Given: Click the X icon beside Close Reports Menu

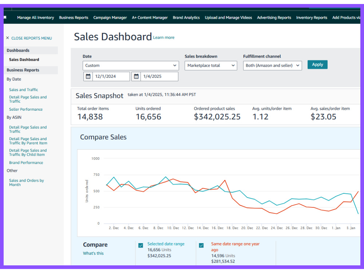Looking at the screenshot, I should click(7, 38).
